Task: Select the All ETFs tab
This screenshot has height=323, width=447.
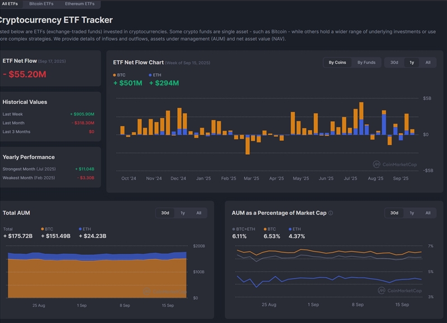Action: [x=9, y=4]
